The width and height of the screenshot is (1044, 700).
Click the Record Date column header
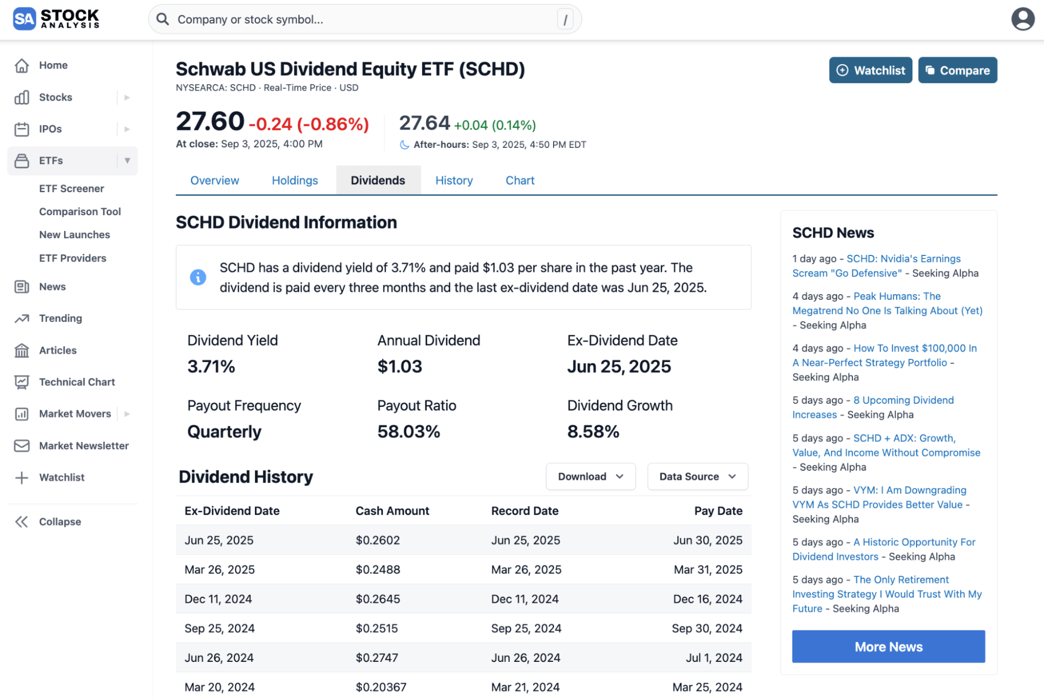(525, 511)
